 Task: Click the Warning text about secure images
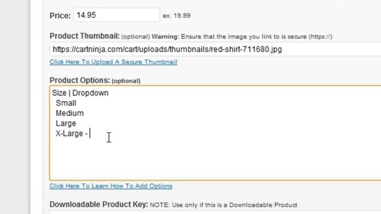[242, 37]
